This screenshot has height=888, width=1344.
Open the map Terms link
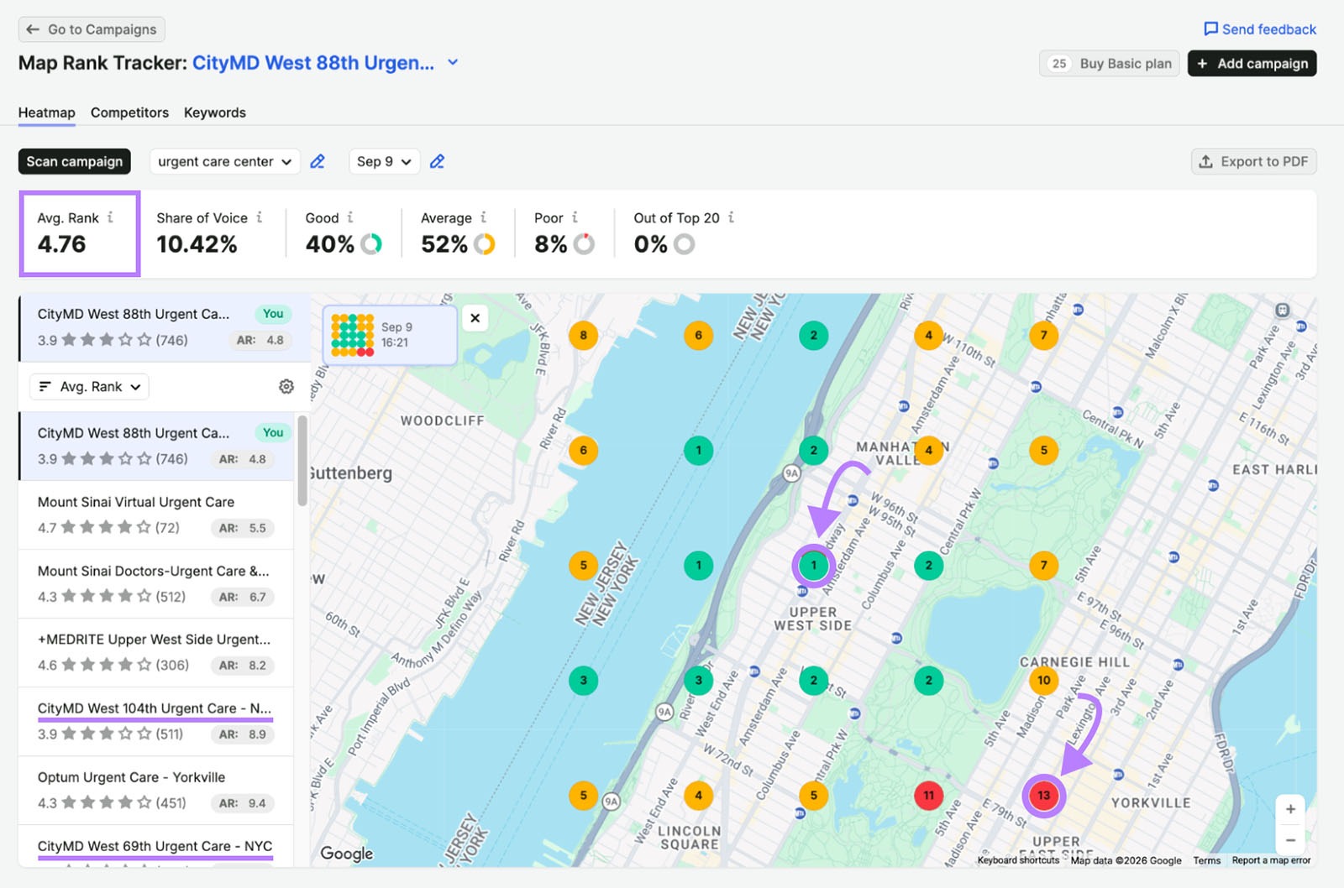(x=1207, y=860)
